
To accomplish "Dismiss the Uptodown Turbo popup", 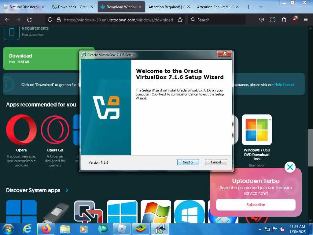I will tap(290, 167).
